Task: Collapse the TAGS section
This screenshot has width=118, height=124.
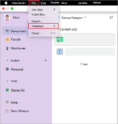Action: [7, 81]
